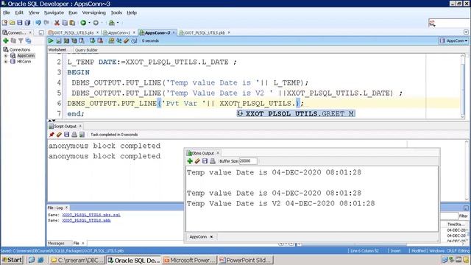The height and width of the screenshot is (265, 471).
Task: Enable Dbms Output with green plus icon
Action: [x=190, y=161]
